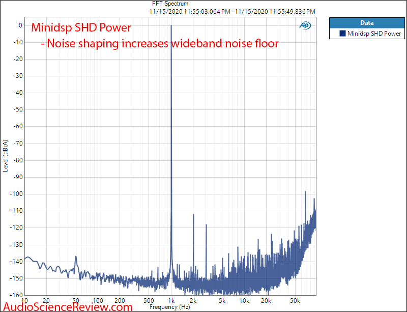Click the Data legend header
407x312 pixels.
click(367, 23)
